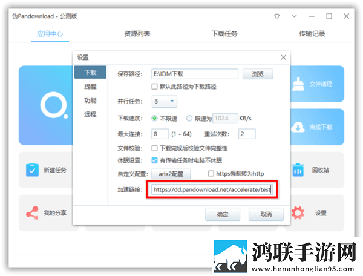Click the save path input field
Image resolution: width=363 pixels, height=276 pixels.
point(195,74)
